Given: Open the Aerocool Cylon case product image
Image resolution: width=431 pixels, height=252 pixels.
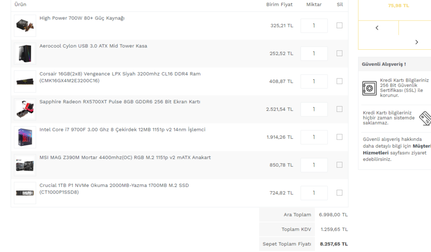Looking at the screenshot, I should point(25,54).
